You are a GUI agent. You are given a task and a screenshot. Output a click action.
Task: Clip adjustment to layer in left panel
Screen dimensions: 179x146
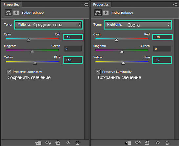(38, 143)
